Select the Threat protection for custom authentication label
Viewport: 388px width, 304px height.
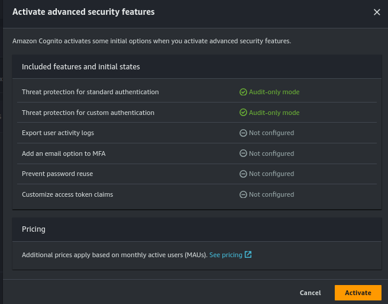[88, 113]
